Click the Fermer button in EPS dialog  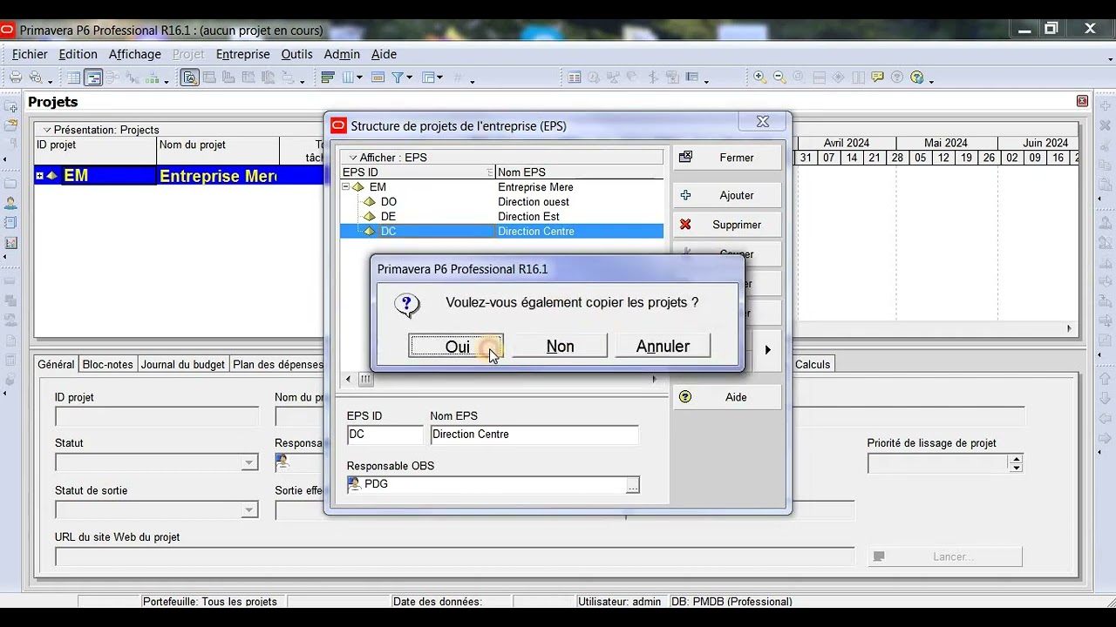pyautogui.click(x=727, y=158)
